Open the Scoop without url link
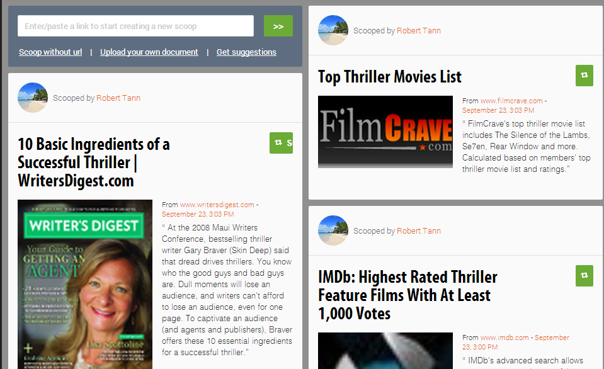 point(50,52)
